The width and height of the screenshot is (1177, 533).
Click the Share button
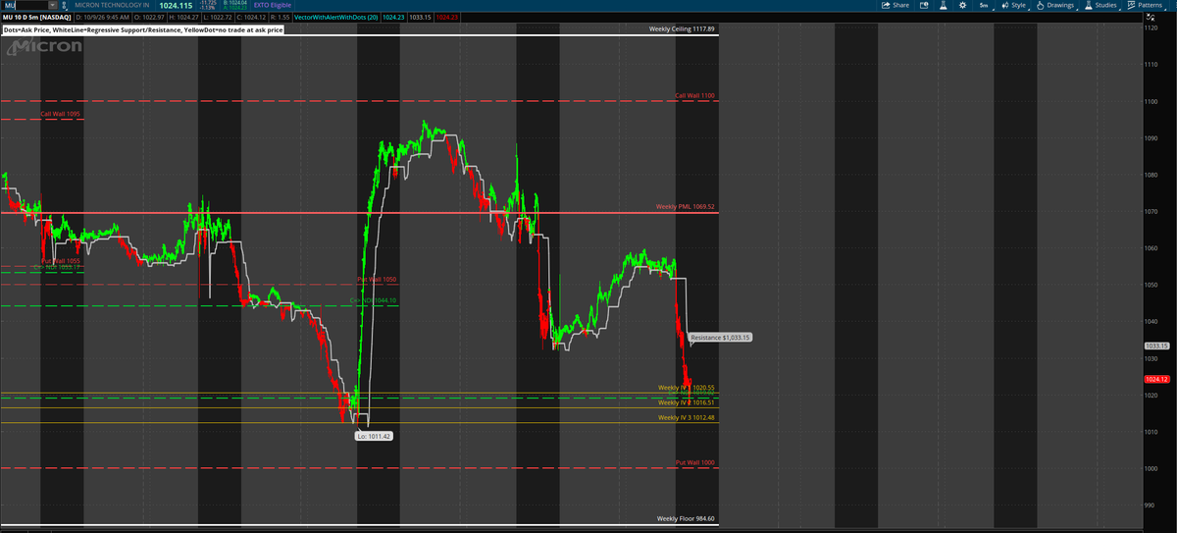[x=896, y=5]
